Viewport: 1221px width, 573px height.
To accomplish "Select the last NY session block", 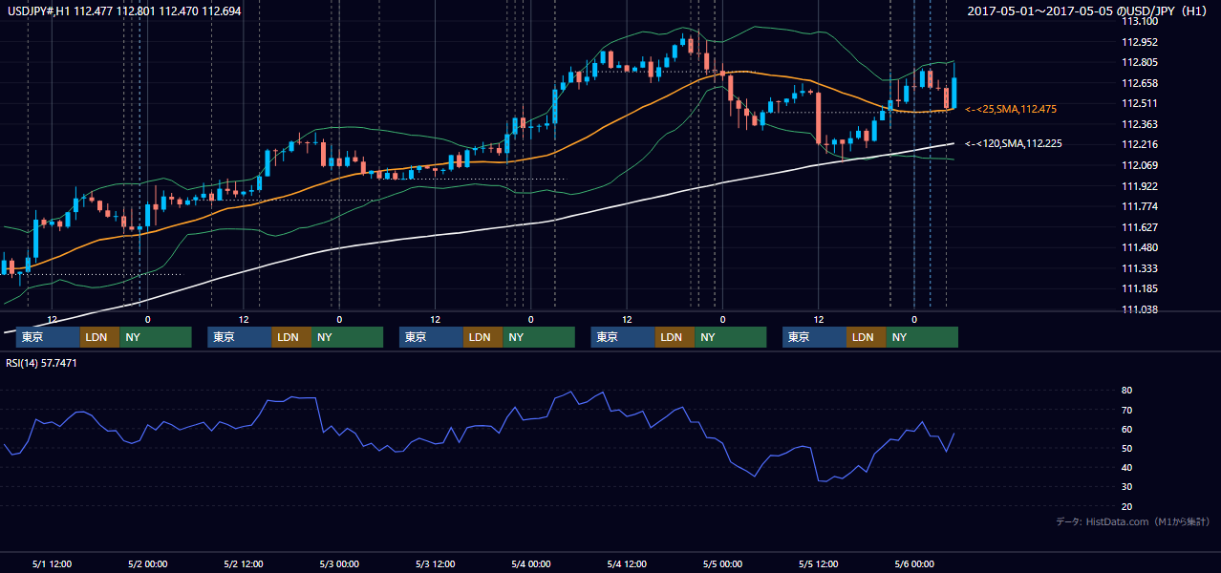I will tap(921, 337).
